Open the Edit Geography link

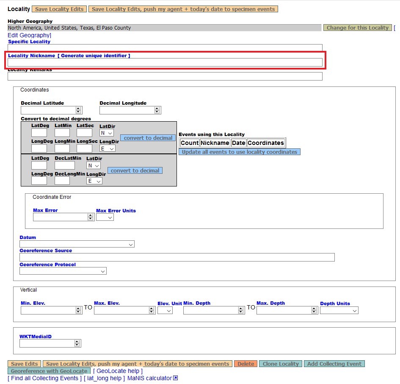pyautogui.click(x=29, y=35)
